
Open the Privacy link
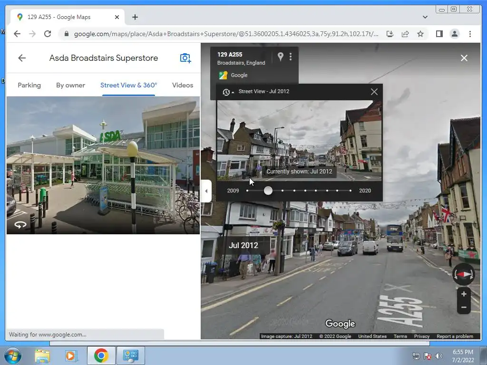click(421, 336)
